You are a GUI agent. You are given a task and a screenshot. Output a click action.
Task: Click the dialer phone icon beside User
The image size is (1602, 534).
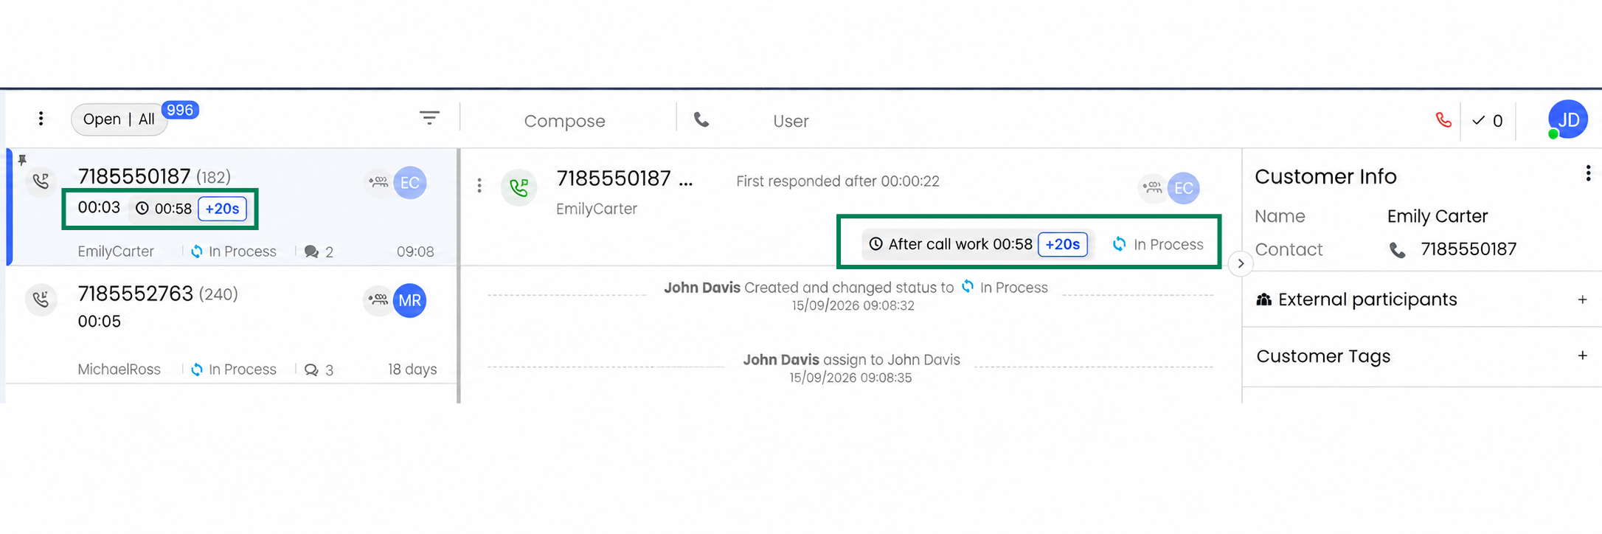tap(701, 119)
